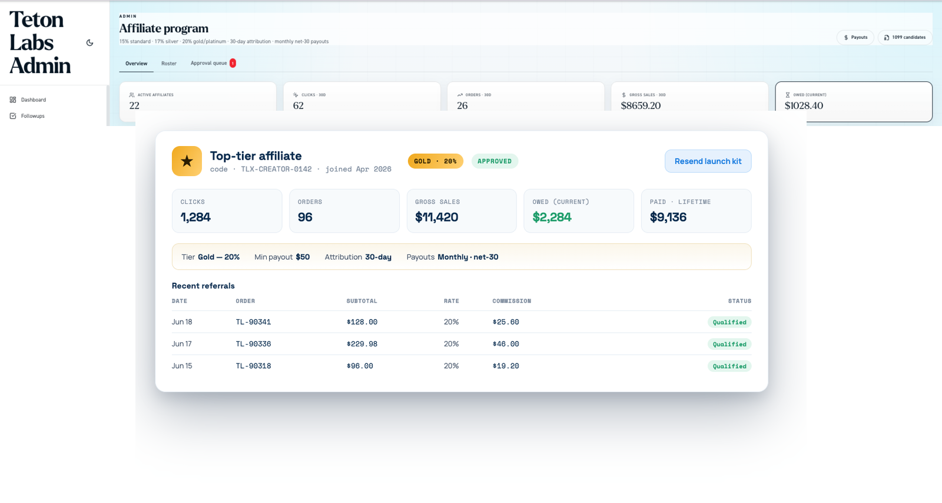Switch to the Overview tab
This screenshot has width=942, height=503.
pyautogui.click(x=136, y=64)
